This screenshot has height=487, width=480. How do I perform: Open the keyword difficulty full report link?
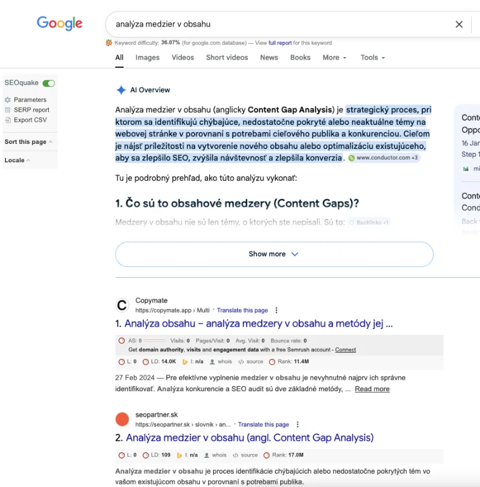point(280,43)
